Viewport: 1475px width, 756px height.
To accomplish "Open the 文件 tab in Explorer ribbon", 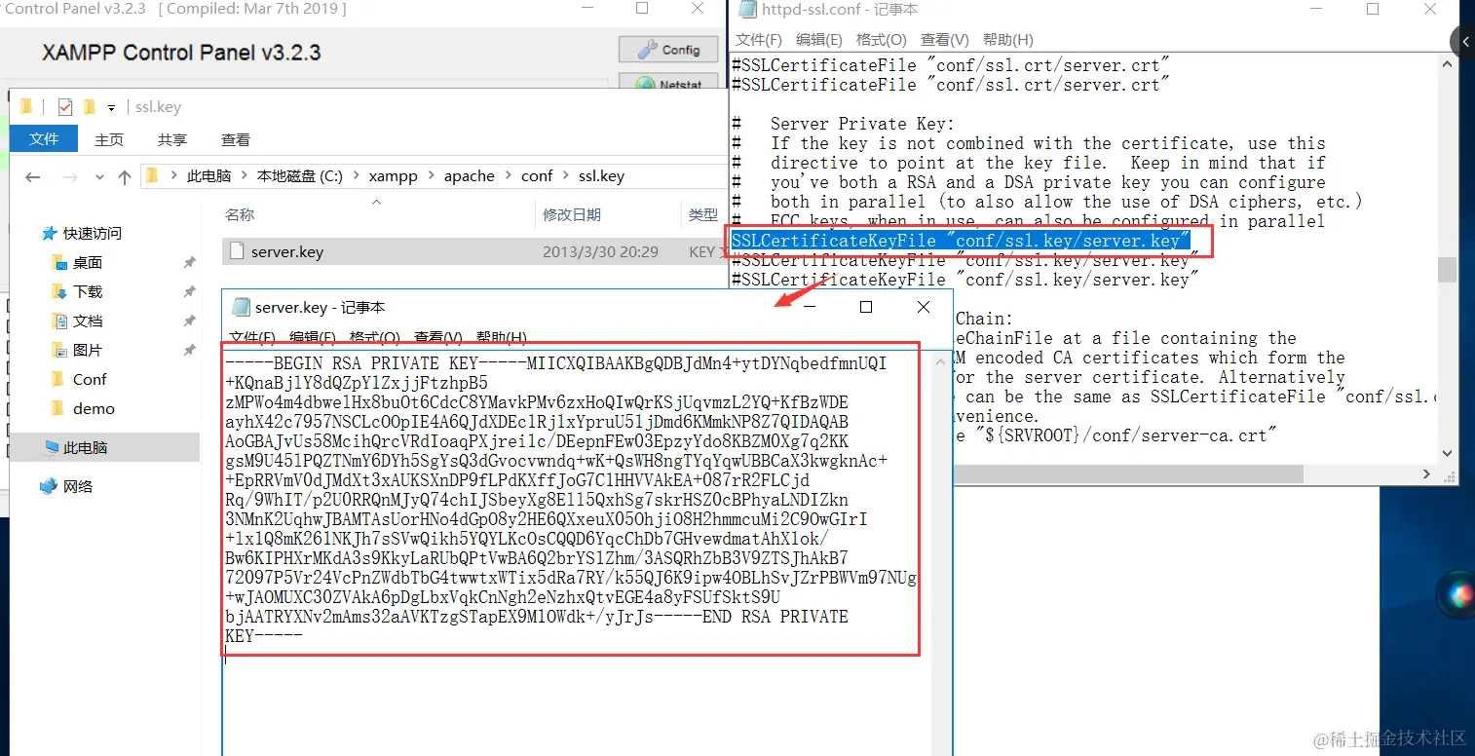I will tap(44, 139).
